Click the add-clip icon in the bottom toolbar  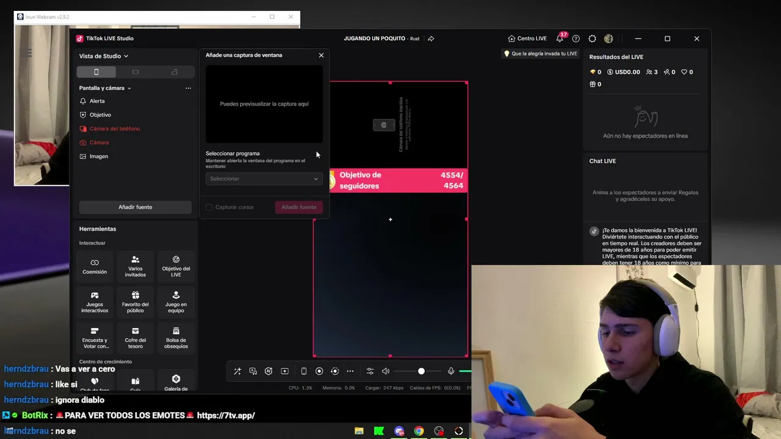coord(284,371)
